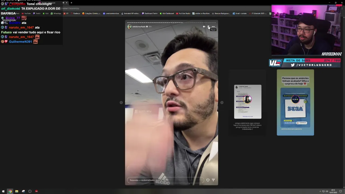Close the active Instagram browser tab

67,3
